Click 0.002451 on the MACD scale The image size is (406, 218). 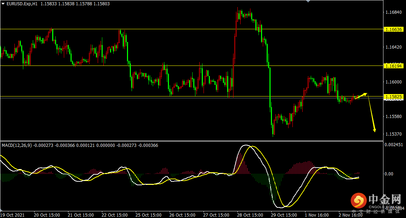coord(394,144)
